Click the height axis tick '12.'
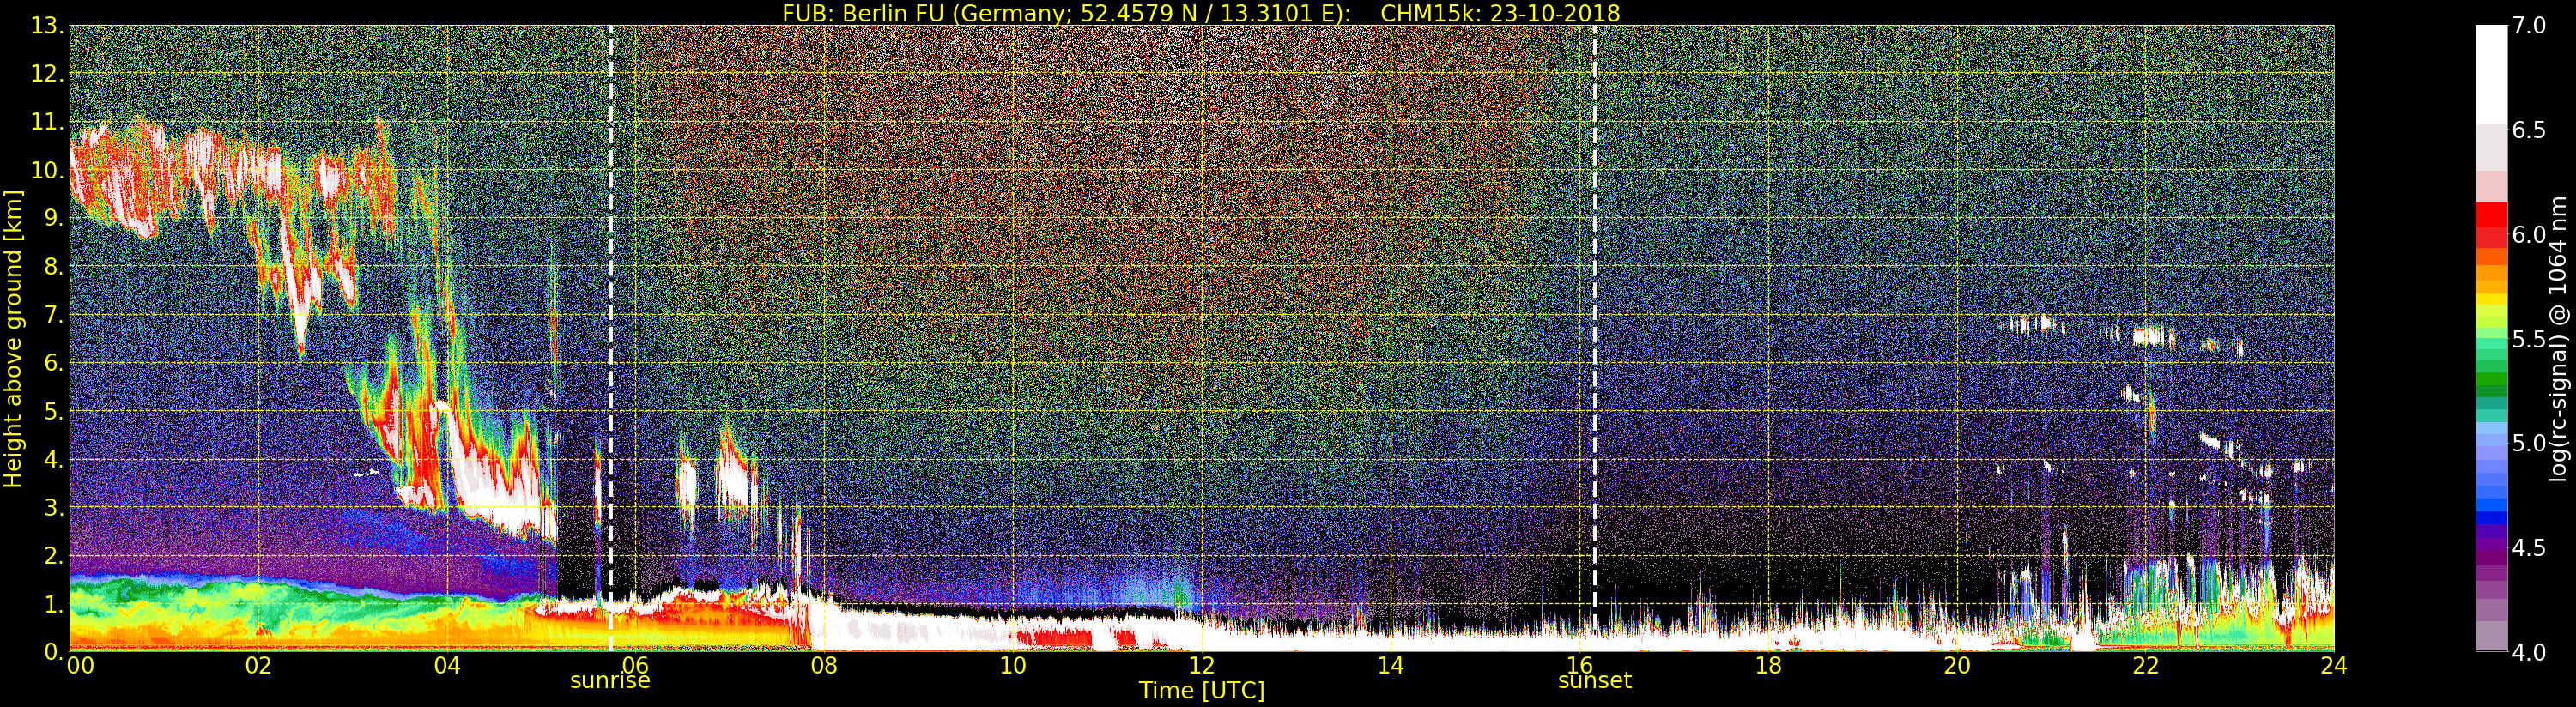 48,74
